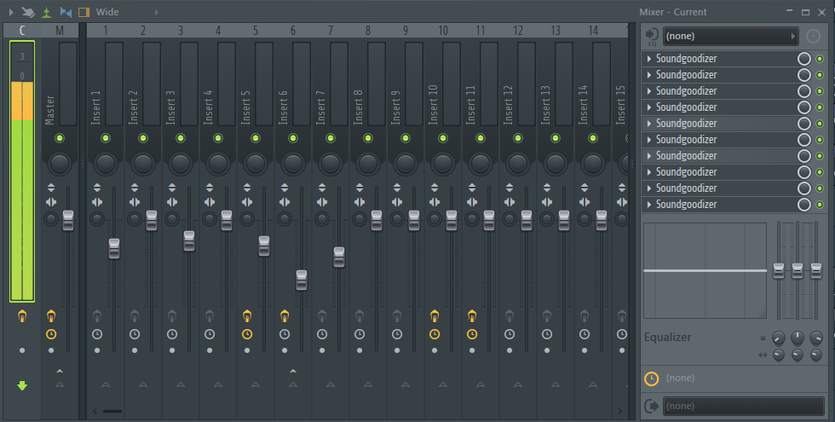Screen dimensions: 835x422
Task: Click the slot delay clock icon top right
Action: pyautogui.click(x=813, y=36)
